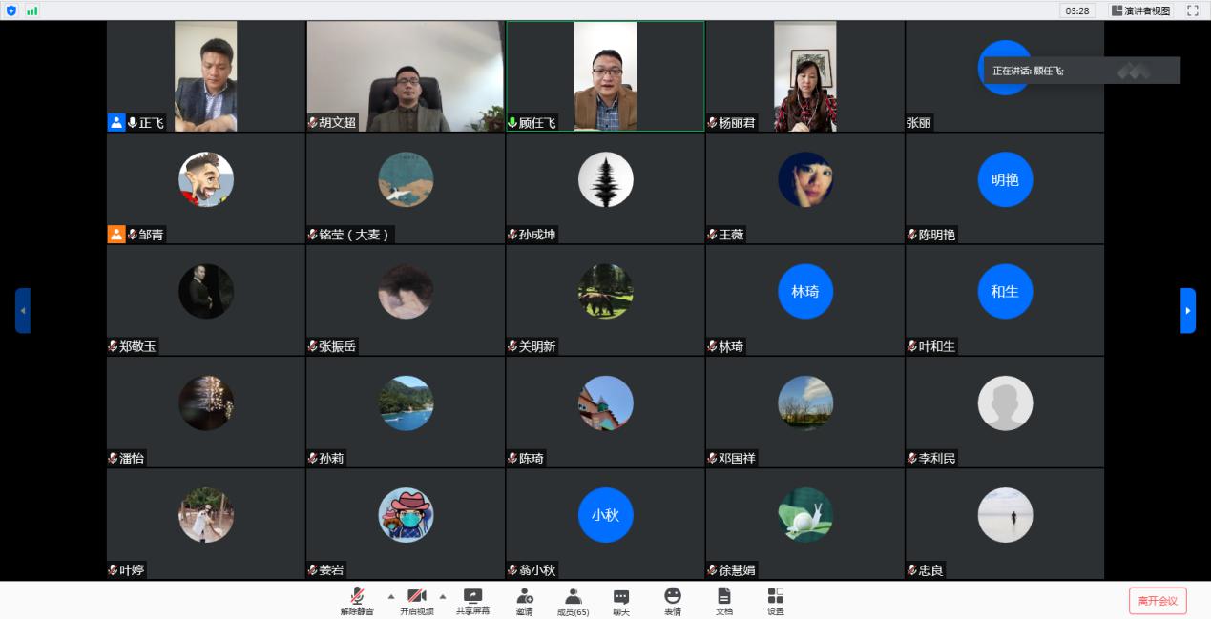Screen dimensions: 1211x619
Task: Switch to 演讲者视图 speaker view
Action: (1140, 10)
